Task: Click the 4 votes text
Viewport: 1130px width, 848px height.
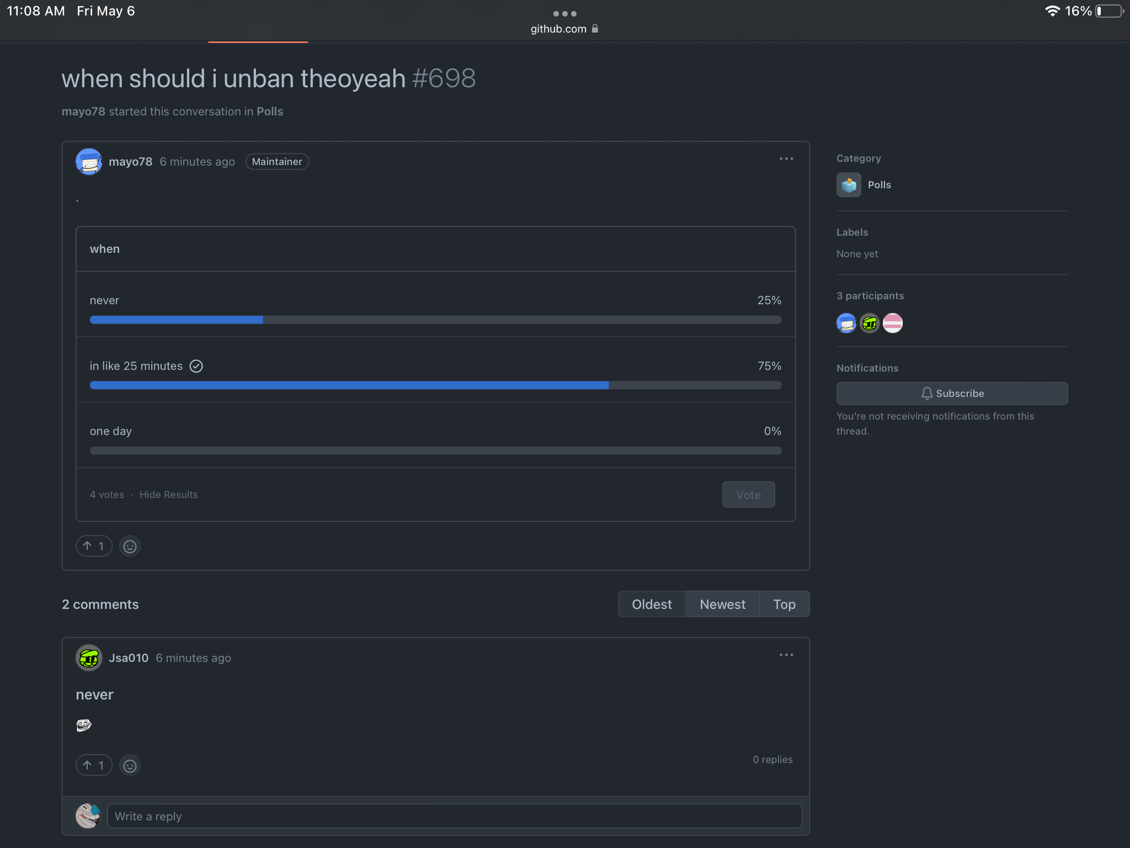Action: pyautogui.click(x=107, y=495)
